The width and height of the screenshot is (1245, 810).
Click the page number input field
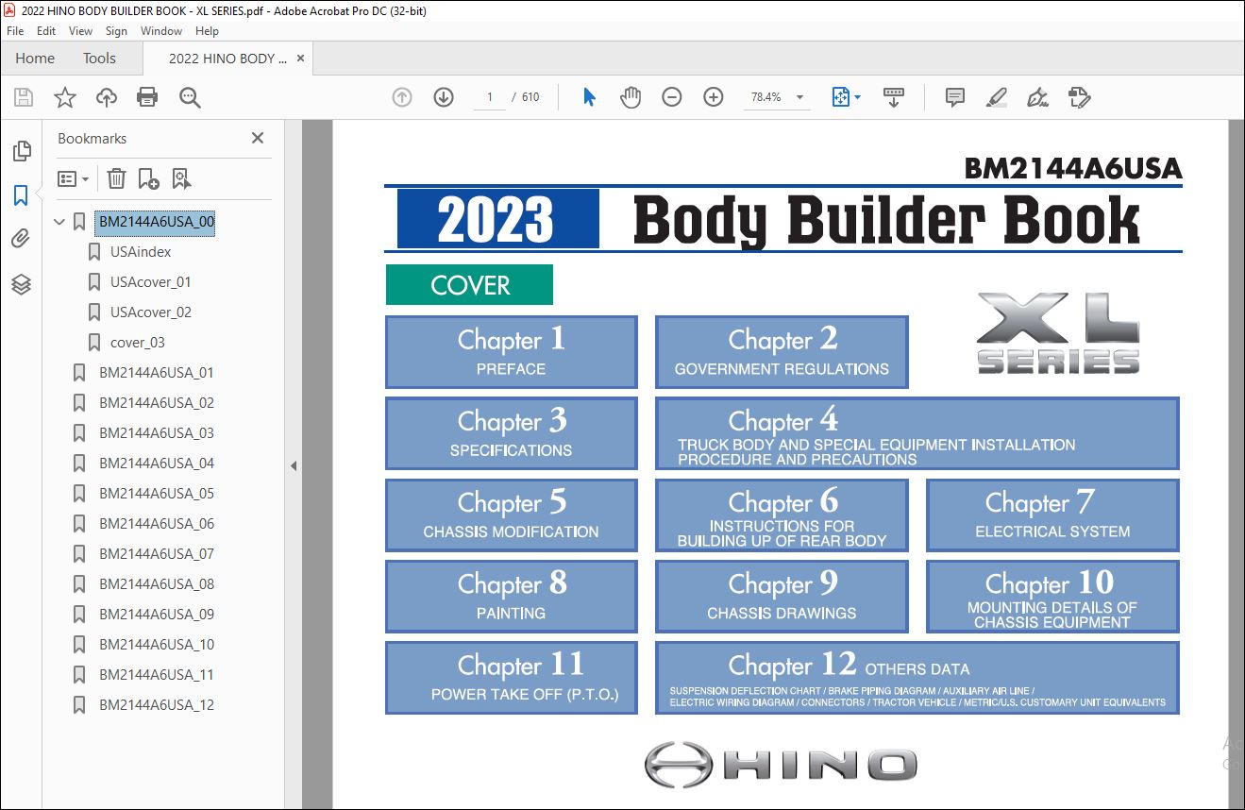coord(490,97)
